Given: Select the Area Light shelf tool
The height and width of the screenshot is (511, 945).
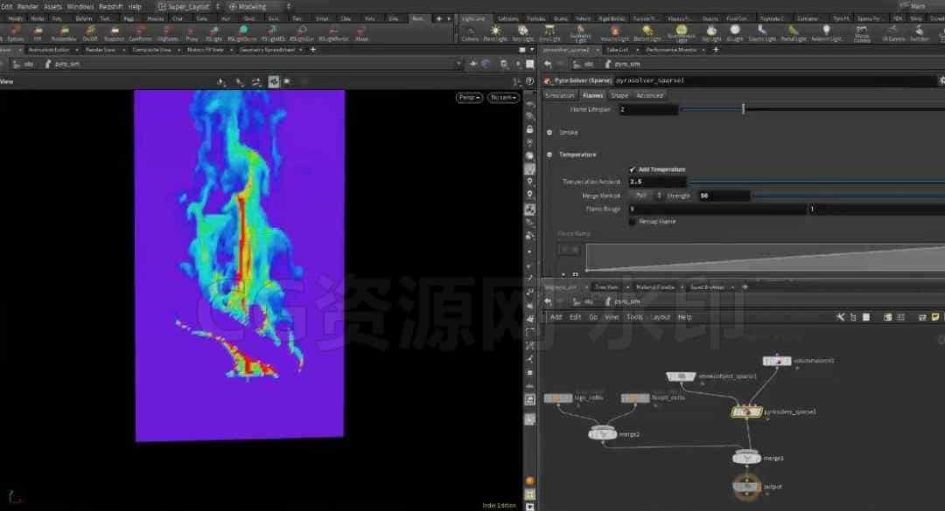Looking at the screenshot, I should [x=549, y=33].
